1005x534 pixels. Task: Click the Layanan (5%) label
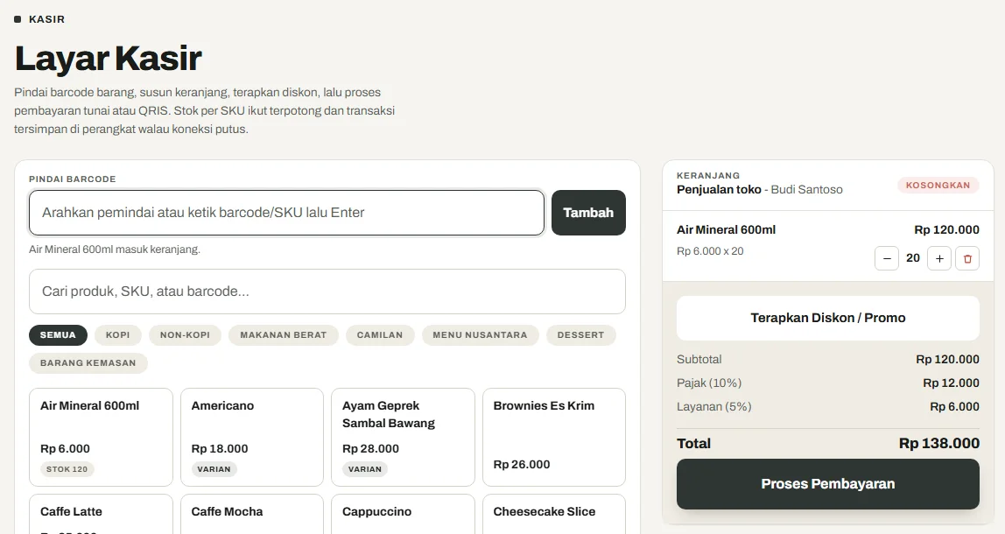click(x=714, y=407)
